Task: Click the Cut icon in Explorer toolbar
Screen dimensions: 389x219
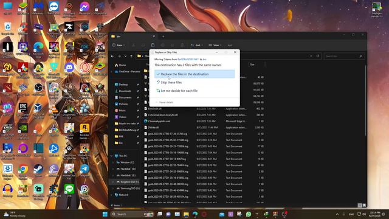Action: [134, 45]
